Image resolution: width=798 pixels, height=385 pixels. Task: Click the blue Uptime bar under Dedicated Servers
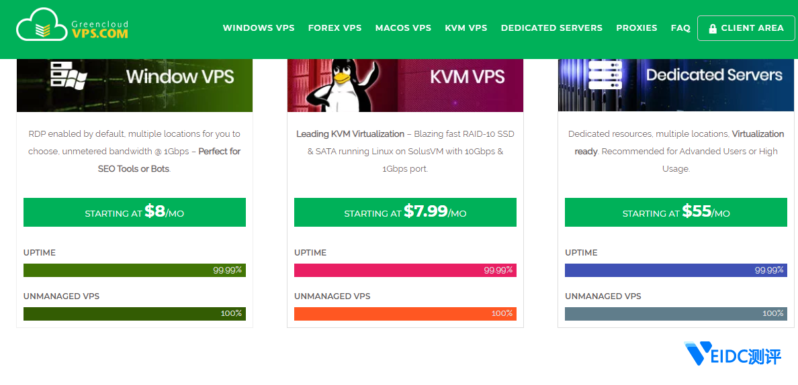(x=676, y=270)
